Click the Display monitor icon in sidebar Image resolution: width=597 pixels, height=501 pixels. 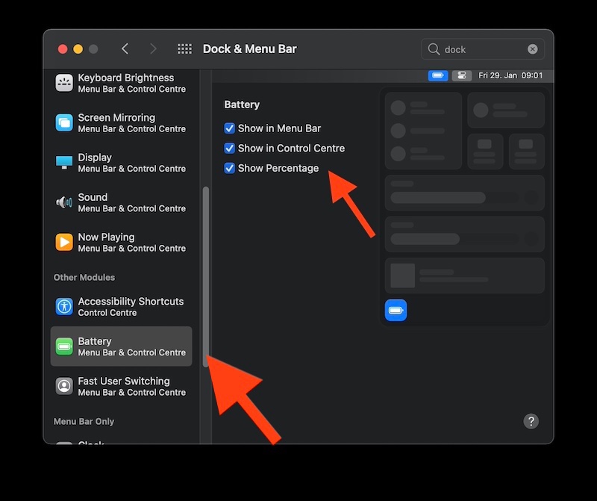coord(64,163)
